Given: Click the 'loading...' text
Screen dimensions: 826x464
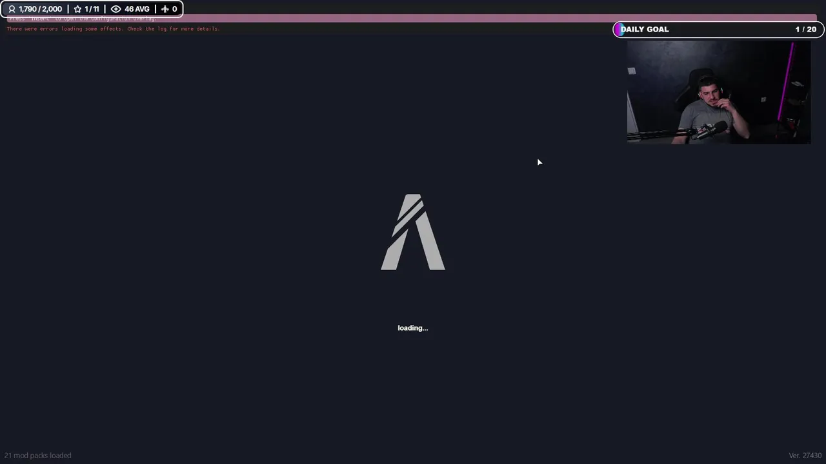Looking at the screenshot, I should pyautogui.click(x=413, y=328).
